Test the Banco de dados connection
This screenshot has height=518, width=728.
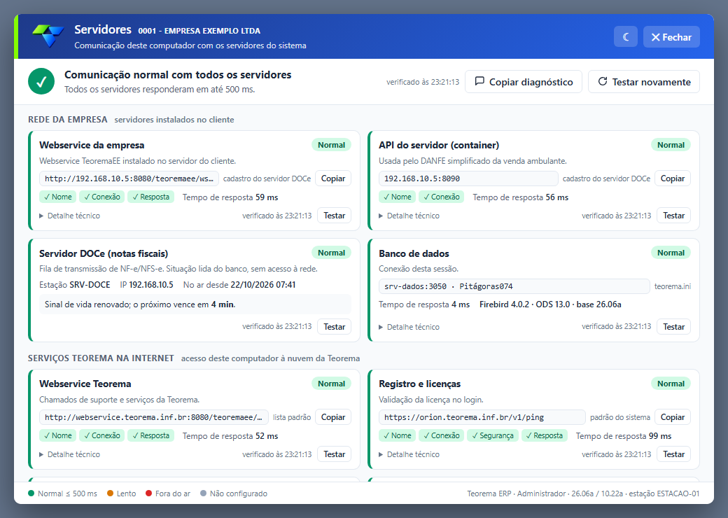(x=673, y=326)
